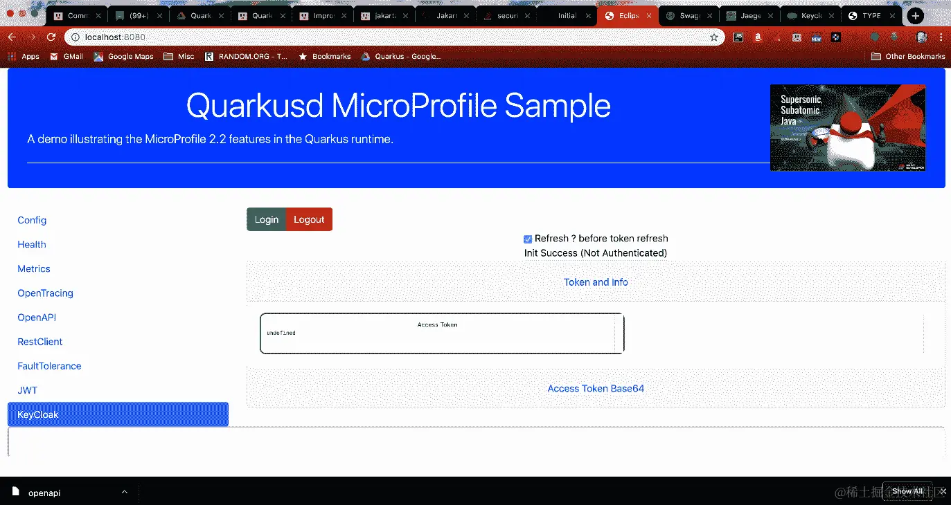Click inside the Access Token text area

pyautogui.click(x=442, y=333)
